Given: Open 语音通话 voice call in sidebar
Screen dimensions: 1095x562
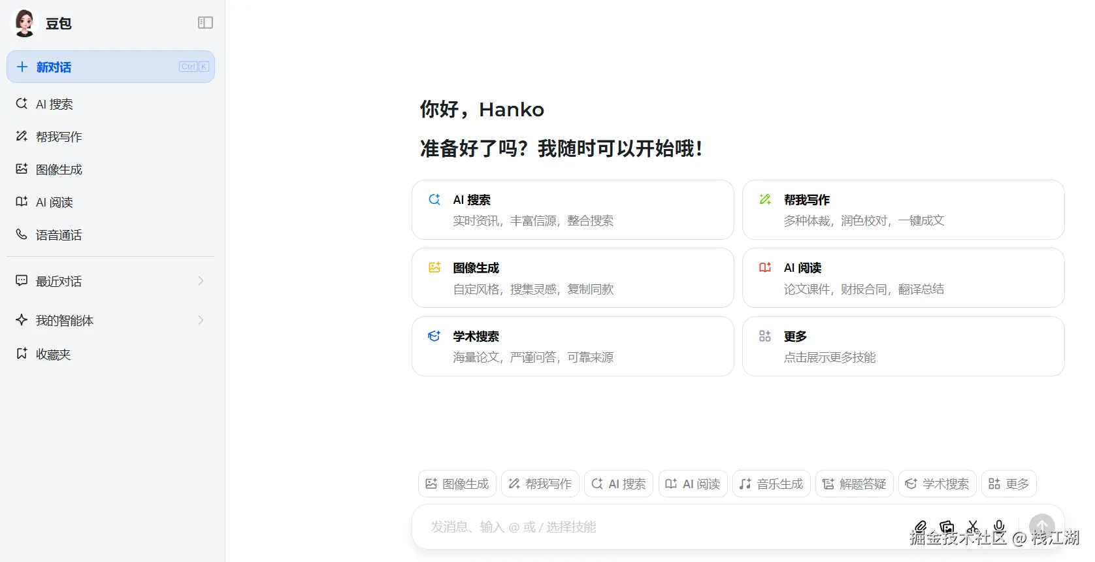Looking at the screenshot, I should point(110,235).
